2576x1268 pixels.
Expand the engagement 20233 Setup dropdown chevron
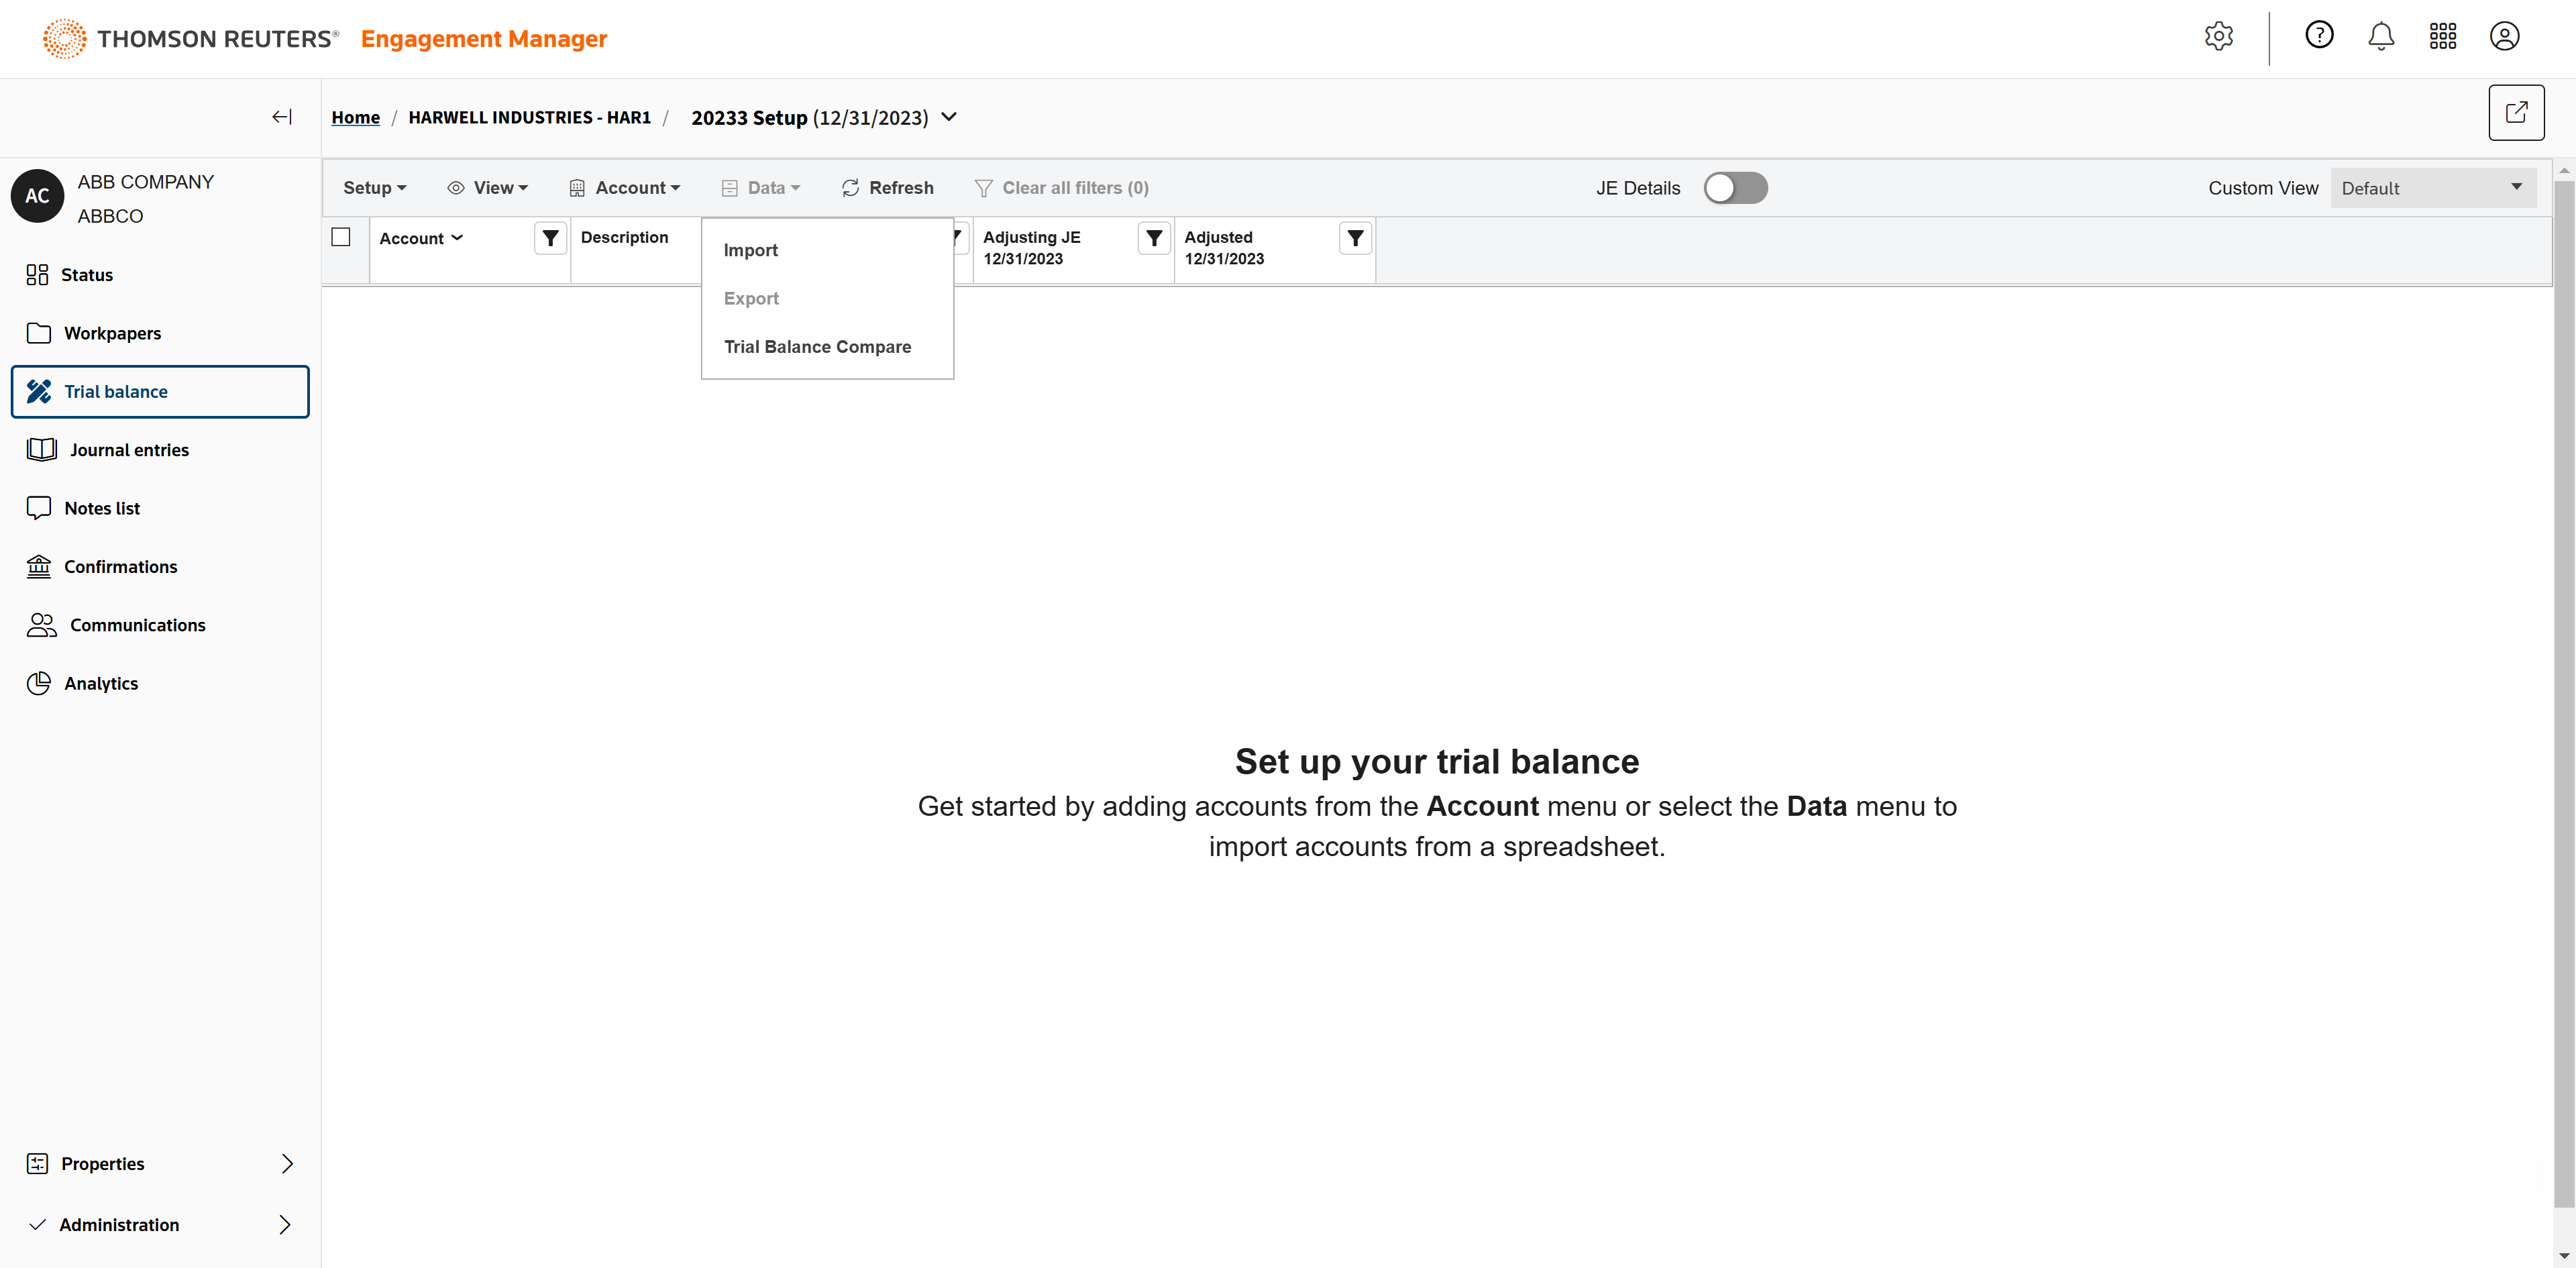(950, 117)
